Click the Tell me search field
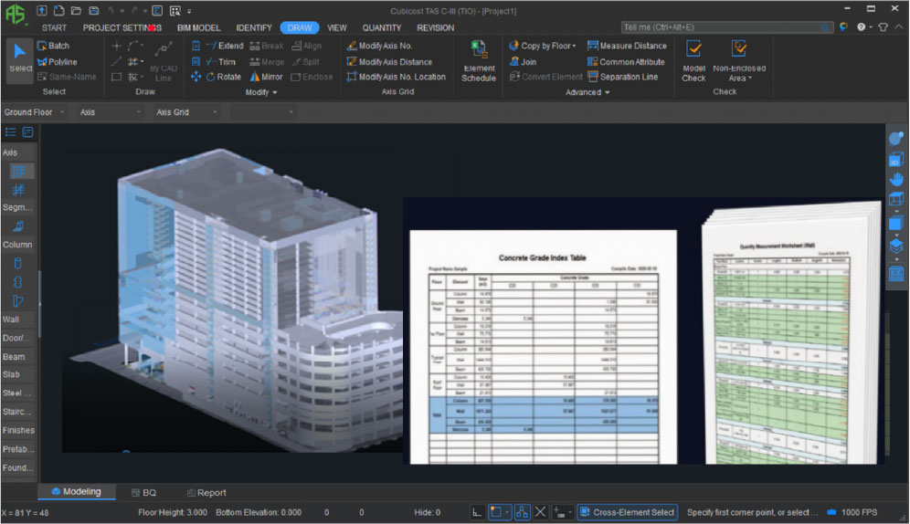 click(x=726, y=27)
